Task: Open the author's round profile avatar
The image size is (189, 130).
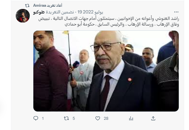Action: click(x=23, y=16)
